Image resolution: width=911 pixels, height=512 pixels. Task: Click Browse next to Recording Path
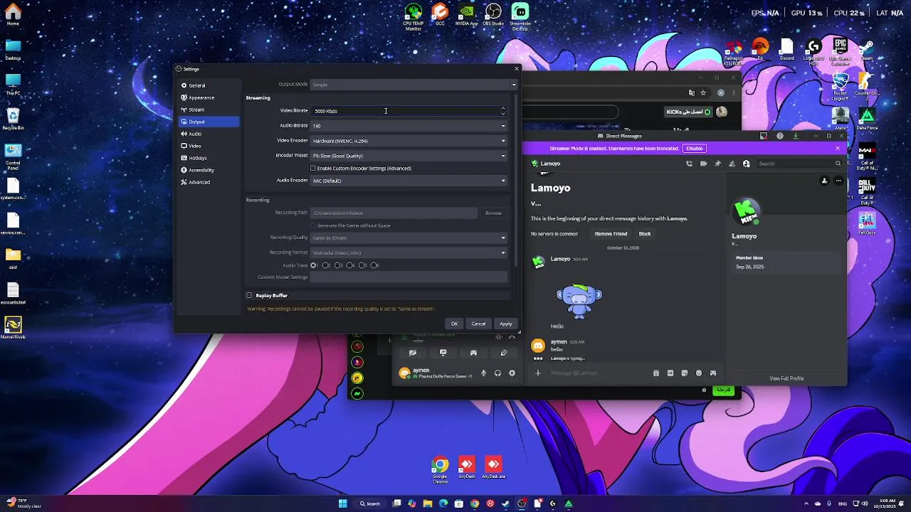(493, 213)
